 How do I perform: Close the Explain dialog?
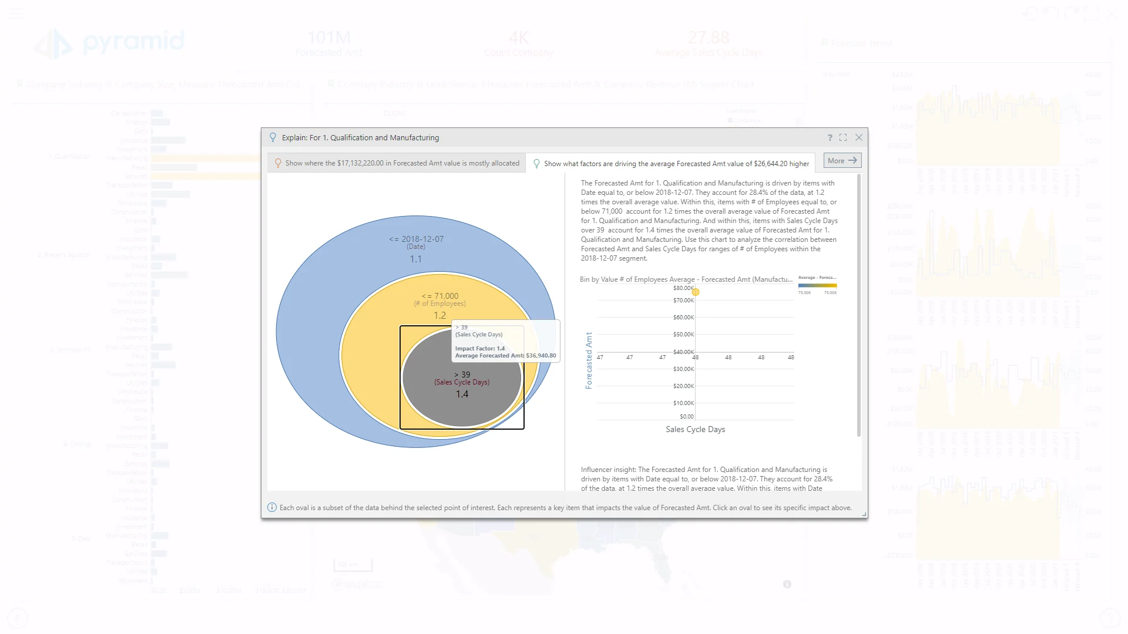click(x=859, y=137)
